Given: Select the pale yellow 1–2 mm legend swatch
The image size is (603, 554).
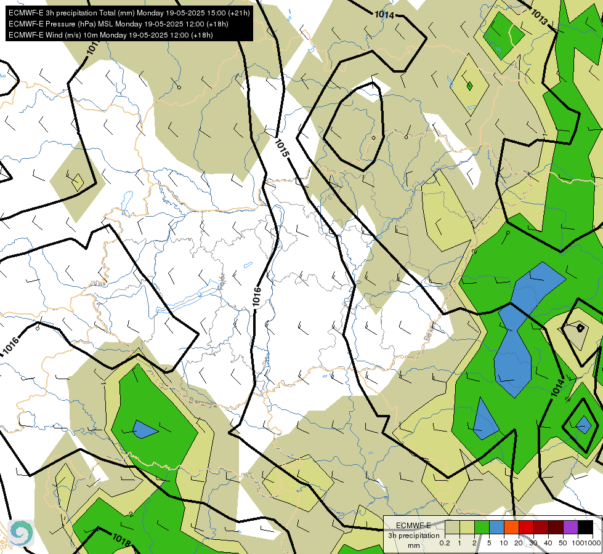Looking at the screenshot, I should (467, 527).
